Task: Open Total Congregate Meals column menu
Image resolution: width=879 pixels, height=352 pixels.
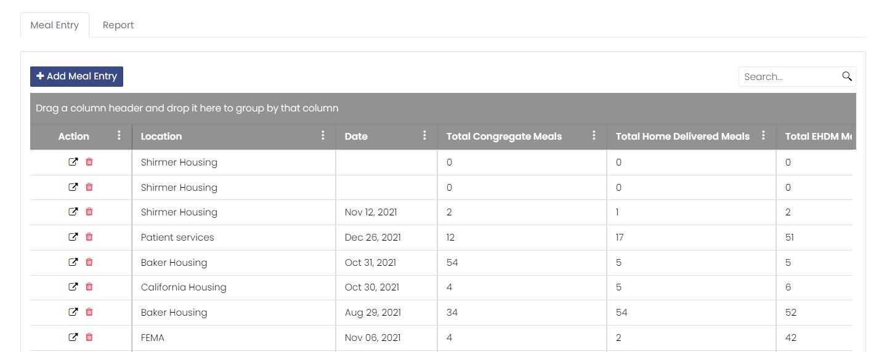Action: [x=594, y=135]
